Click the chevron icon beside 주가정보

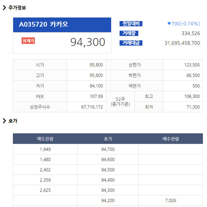(4, 8)
